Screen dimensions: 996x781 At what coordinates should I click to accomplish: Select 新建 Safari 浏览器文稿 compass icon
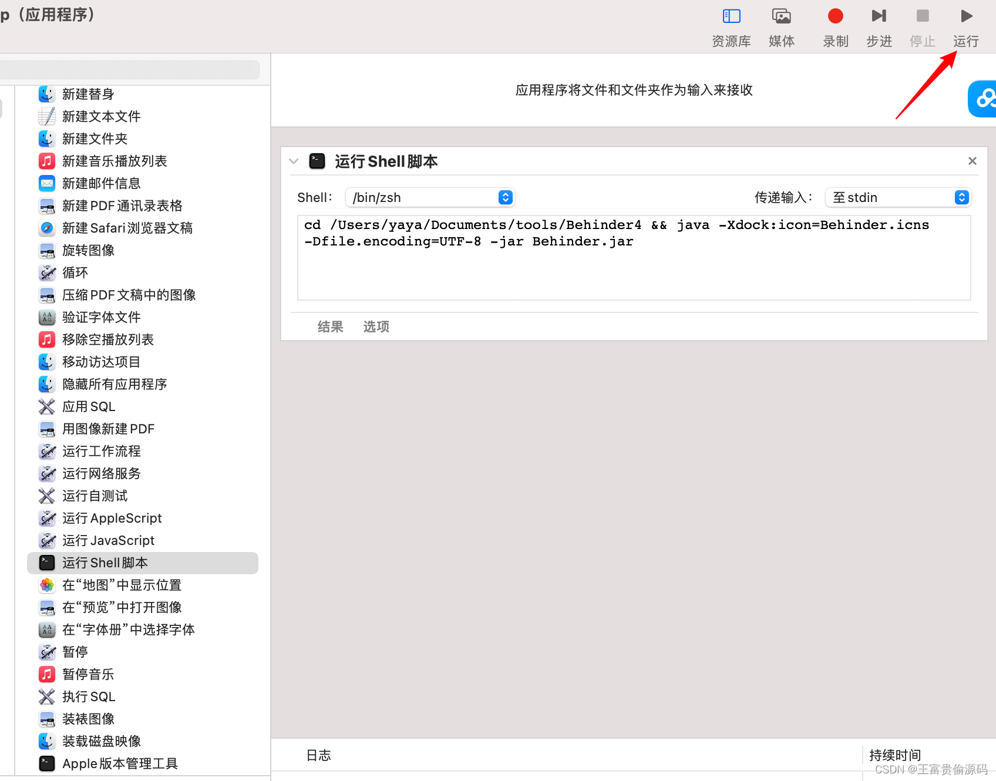pos(47,228)
